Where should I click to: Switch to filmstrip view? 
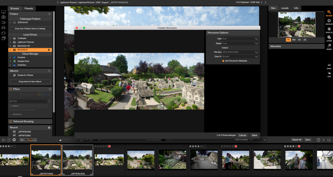(x=31, y=140)
